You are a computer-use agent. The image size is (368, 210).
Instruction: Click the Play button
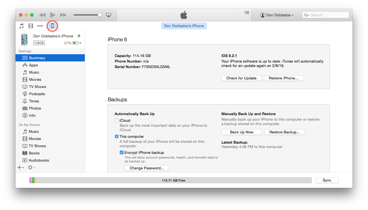tap(53, 15)
